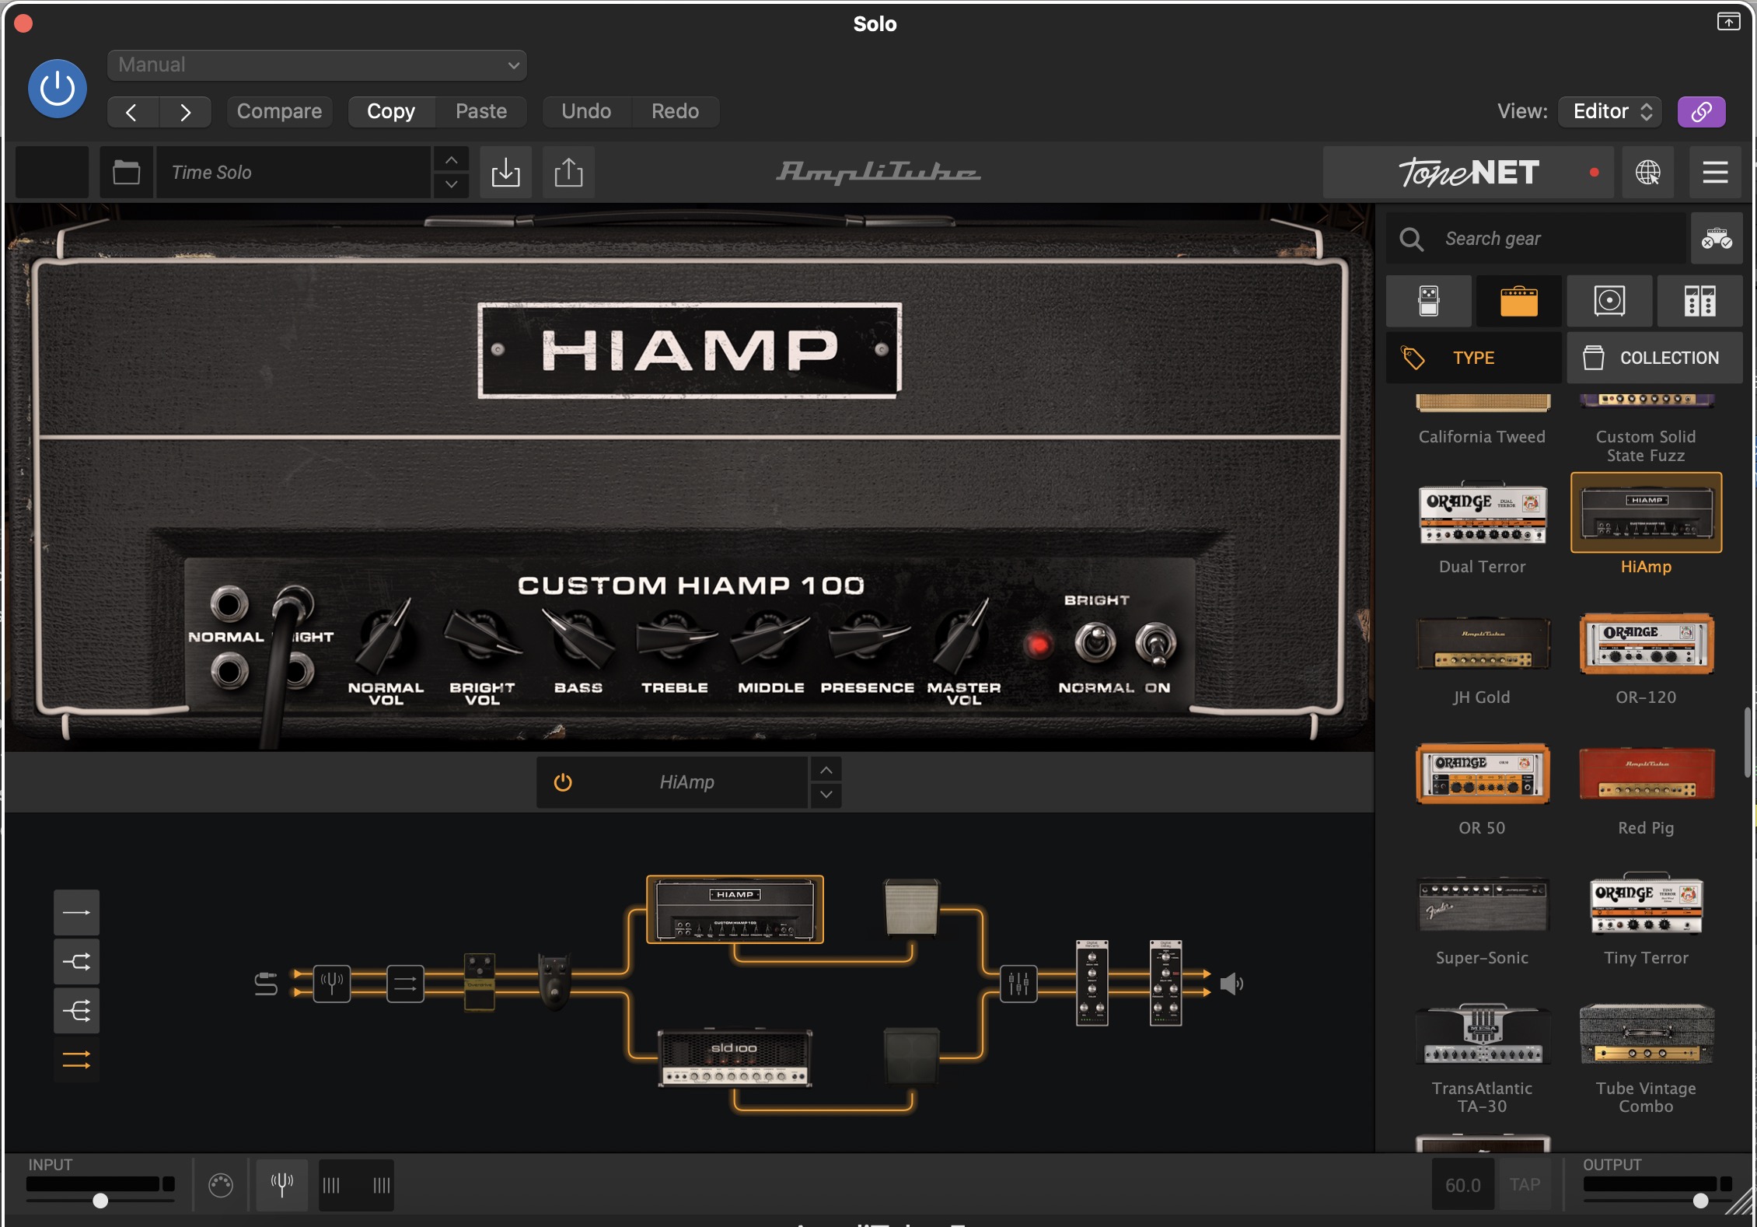Screen dimensions: 1757x1227
Task: Click the share preset export icon
Action: click(x=568, y=172)
